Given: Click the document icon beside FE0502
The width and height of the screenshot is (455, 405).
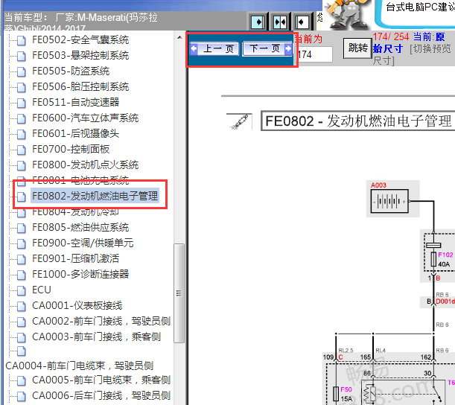Looking at the screenshot, I should [x=21, y=40].
